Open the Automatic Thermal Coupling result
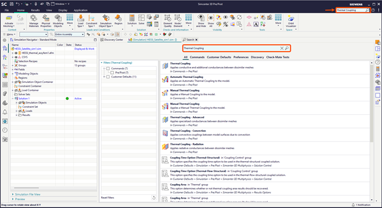This screenshot has height=208, width=382. [x=265, y=81]
